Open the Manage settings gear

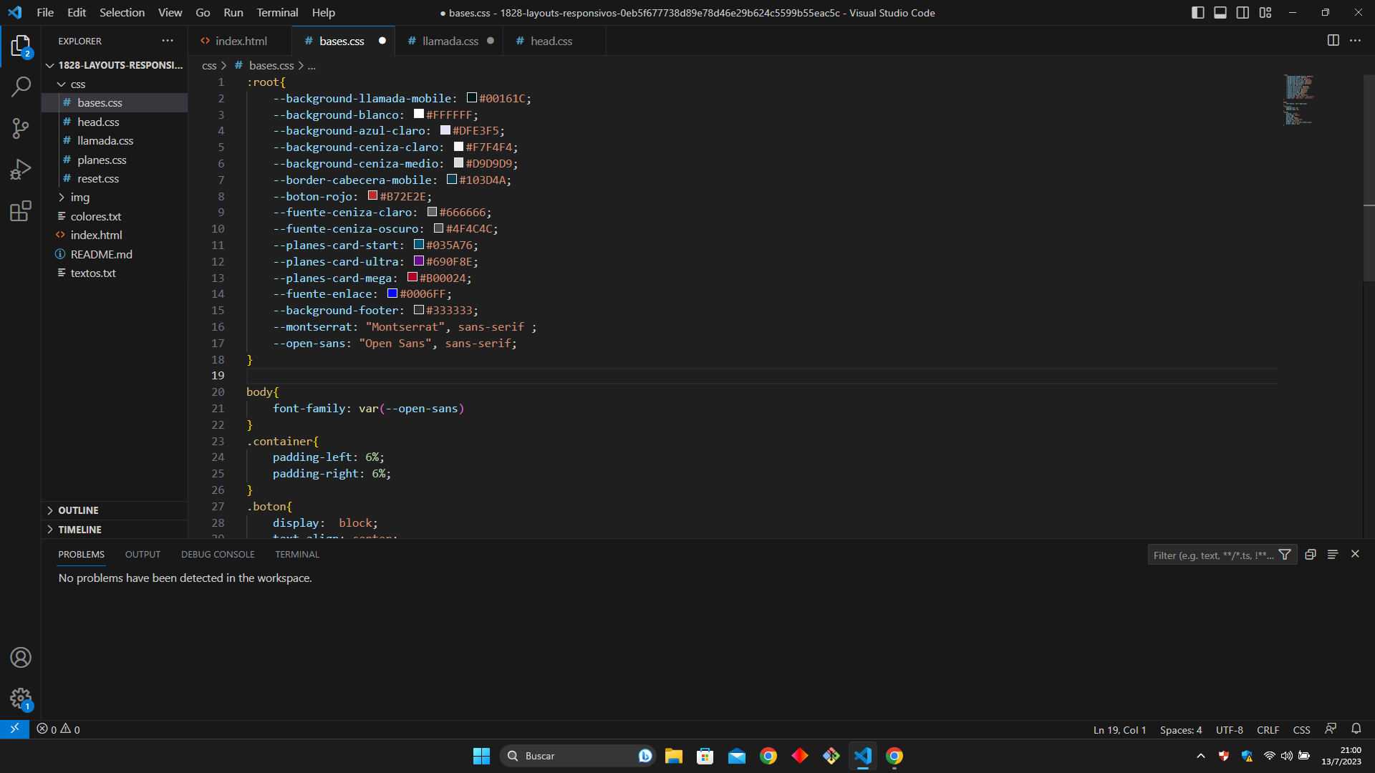coord(21,699)
